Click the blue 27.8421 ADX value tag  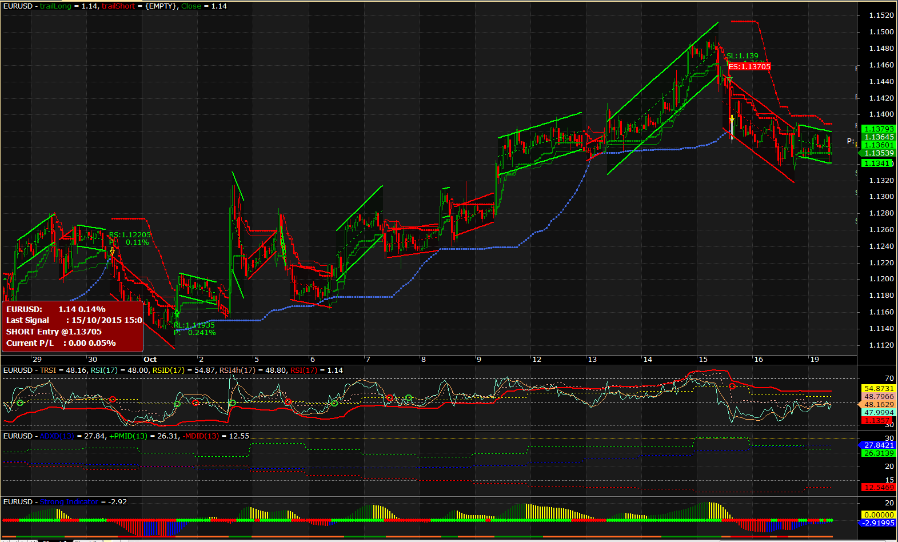[877, 445]
